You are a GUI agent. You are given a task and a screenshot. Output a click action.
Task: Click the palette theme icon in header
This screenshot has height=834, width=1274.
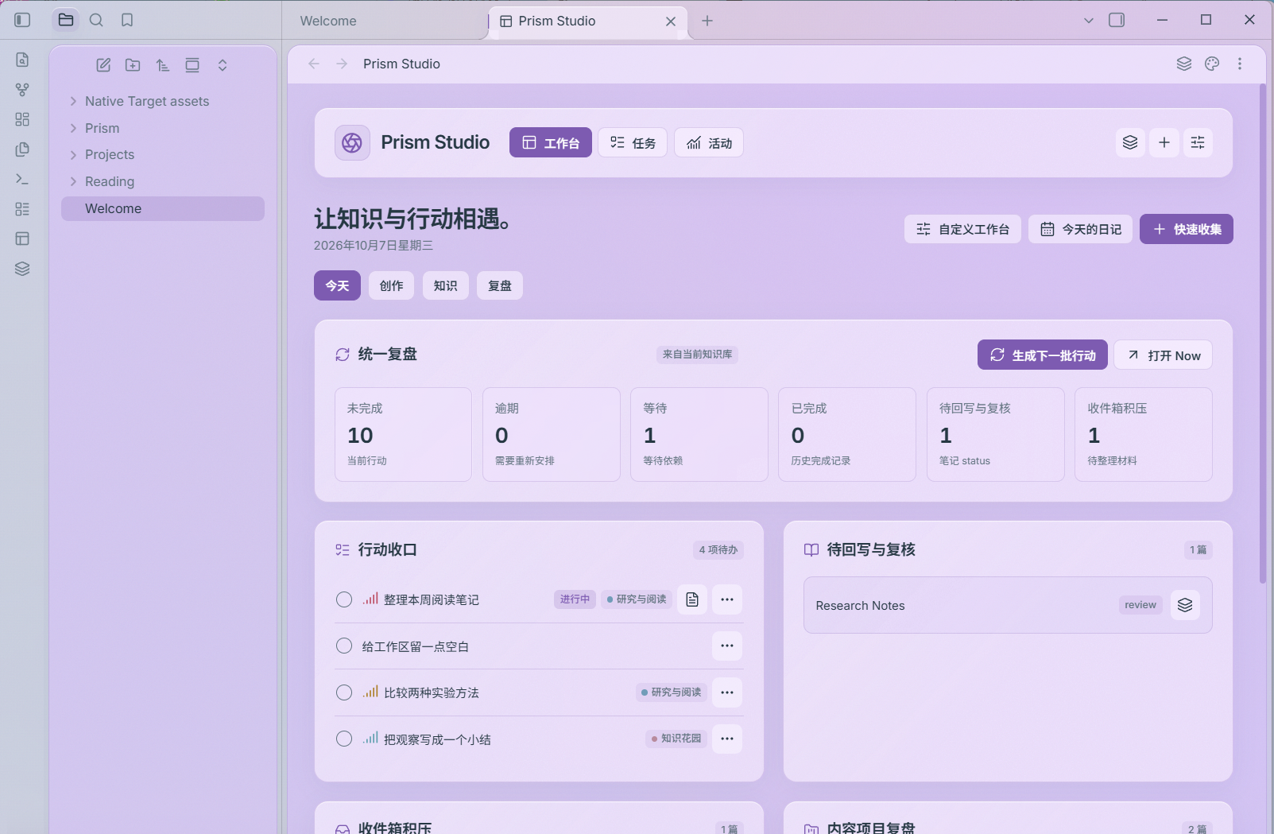pos(1212,64)
